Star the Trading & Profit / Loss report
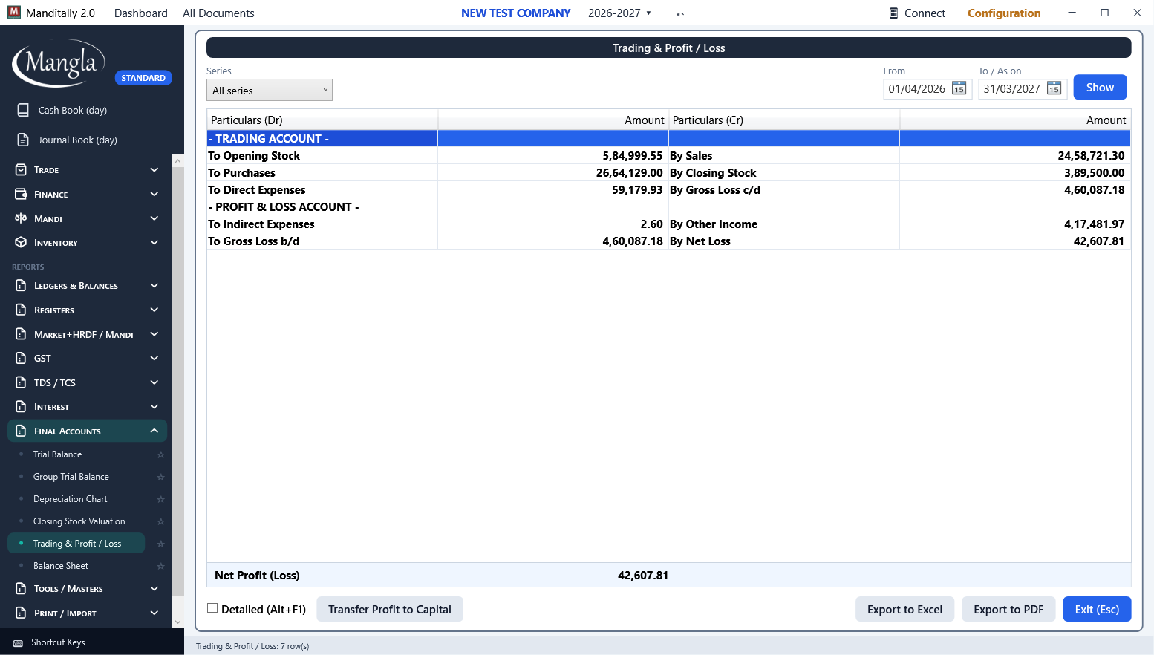This screenshot has width=1154, height=655. pos(160,544)
